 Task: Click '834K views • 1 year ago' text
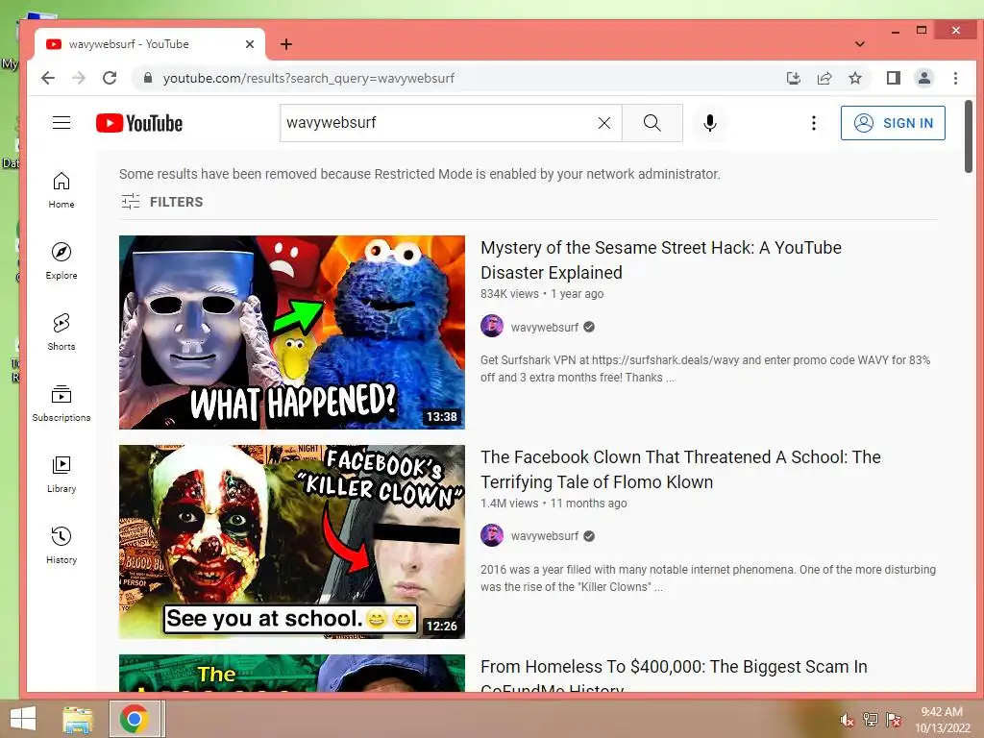(542, 294)
